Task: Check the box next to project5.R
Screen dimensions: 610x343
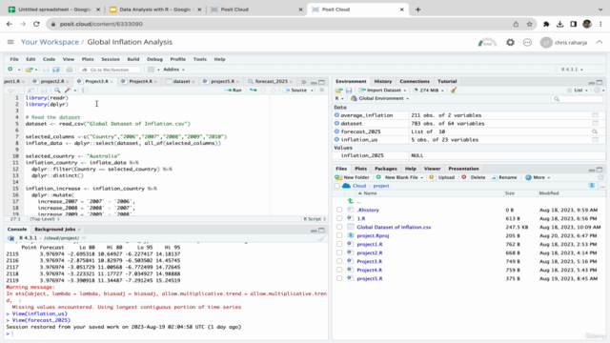Action: [x=339, y=278]
